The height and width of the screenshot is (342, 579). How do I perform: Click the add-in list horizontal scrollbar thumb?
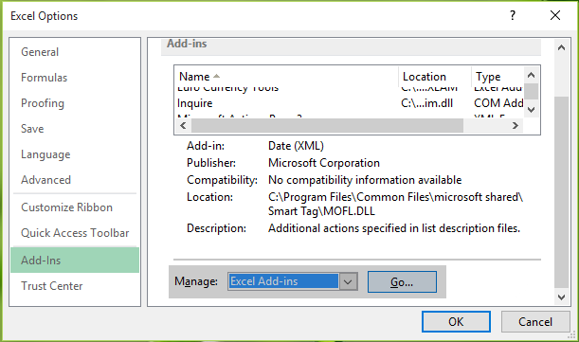327,126
